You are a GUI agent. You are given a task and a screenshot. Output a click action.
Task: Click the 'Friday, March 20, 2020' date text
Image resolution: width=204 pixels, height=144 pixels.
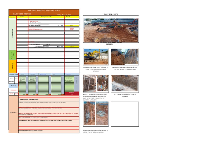[x=64, y=15]
